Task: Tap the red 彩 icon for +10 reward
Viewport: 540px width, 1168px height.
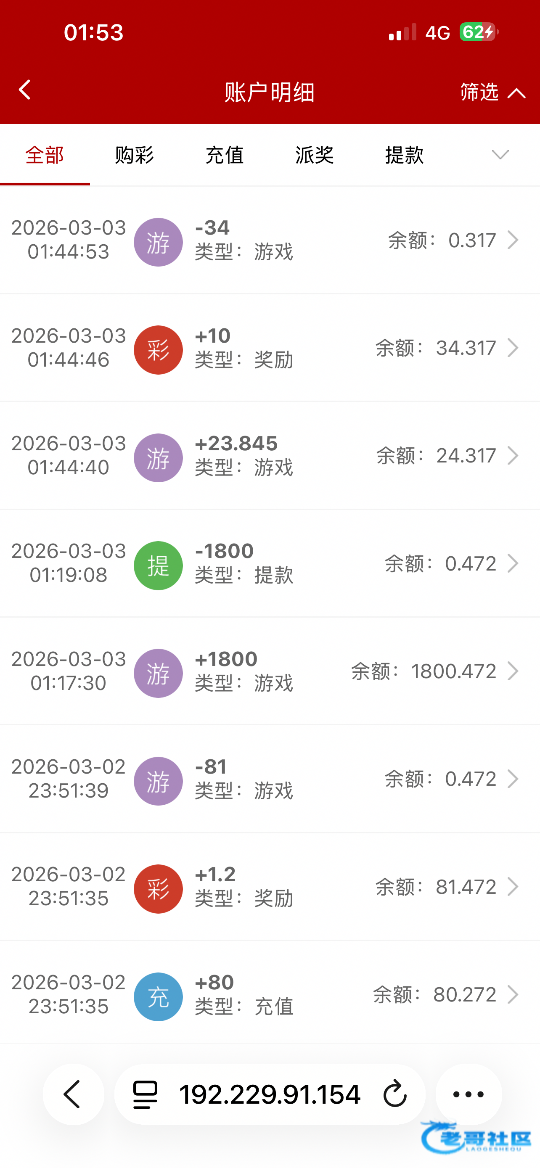Action: [158, 349]
